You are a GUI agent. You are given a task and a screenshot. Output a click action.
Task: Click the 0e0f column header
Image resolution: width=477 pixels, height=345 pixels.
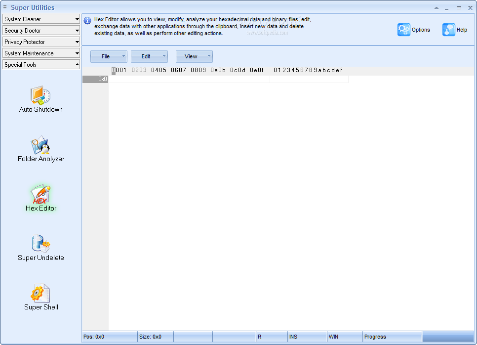257,70
